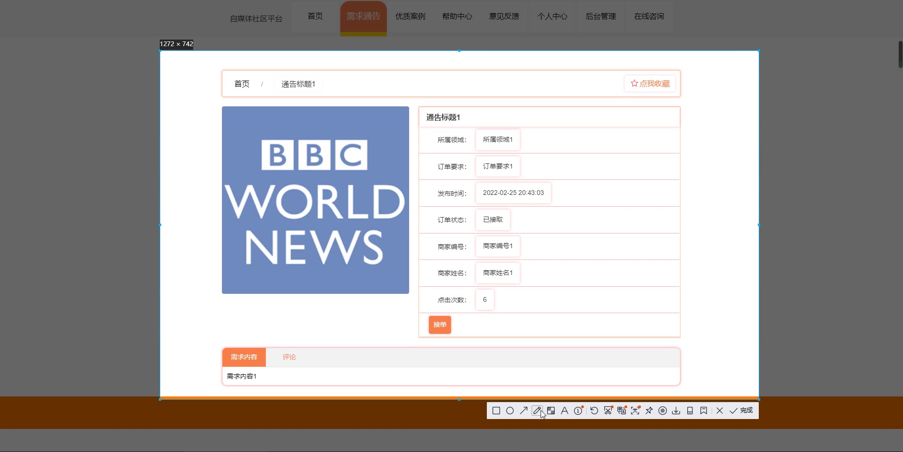Click the click count value 6
Screen dimensions: 903x452
485,299
